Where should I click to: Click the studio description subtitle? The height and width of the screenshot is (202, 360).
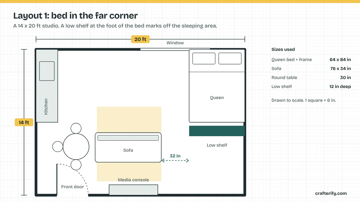[x=115, y=26]
